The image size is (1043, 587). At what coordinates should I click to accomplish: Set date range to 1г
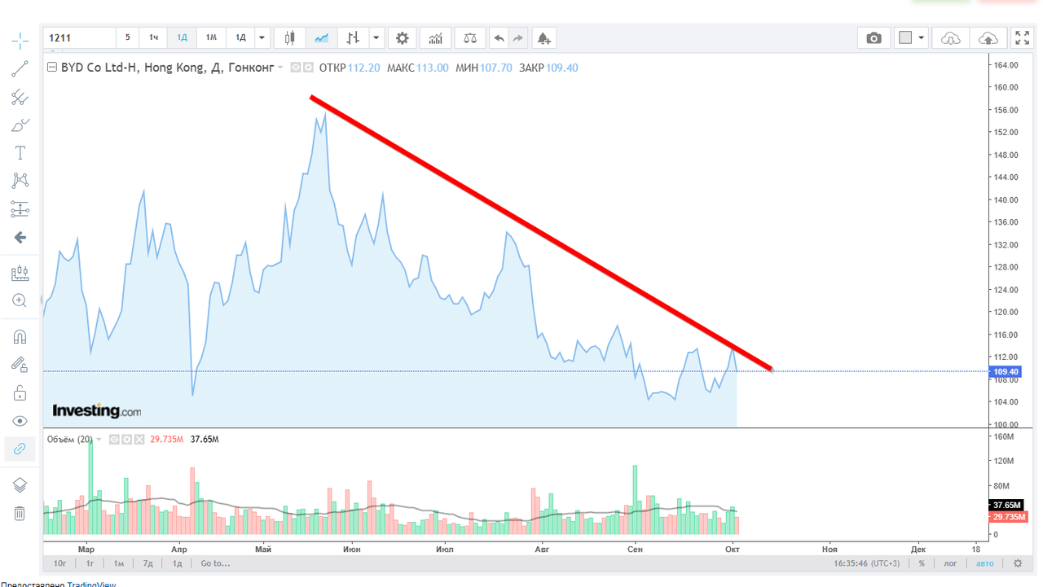point(90,563)
